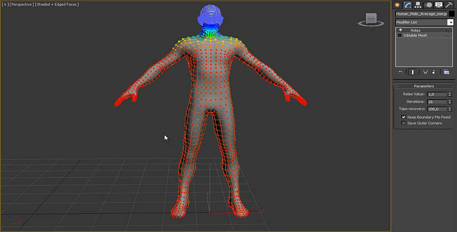Viewport: 457px width, 232px height.
Task: Toggle the Relax modifier lightbulb
Action: coord(399,30)
